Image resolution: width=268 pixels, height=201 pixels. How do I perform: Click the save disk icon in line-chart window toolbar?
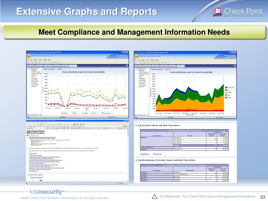[28, 63]
